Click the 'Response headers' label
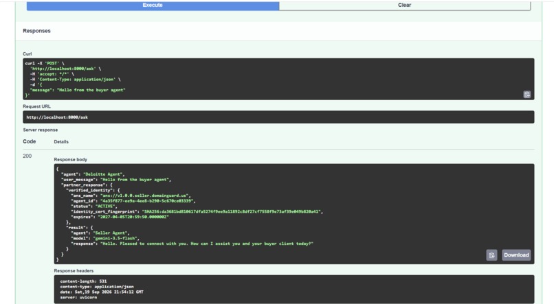This screenshot has height=304, width=554. tap(74, 271)
